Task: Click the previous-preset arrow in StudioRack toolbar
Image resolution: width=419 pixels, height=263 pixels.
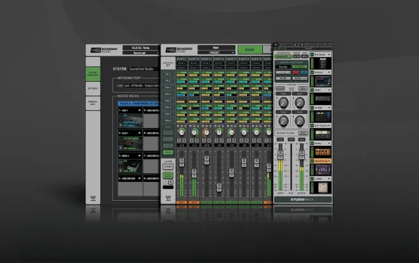Action: click(x=295, y=45)
